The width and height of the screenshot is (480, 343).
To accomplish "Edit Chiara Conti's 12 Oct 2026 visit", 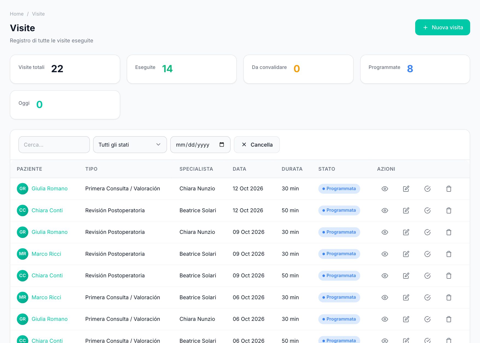I will point(406,210).
